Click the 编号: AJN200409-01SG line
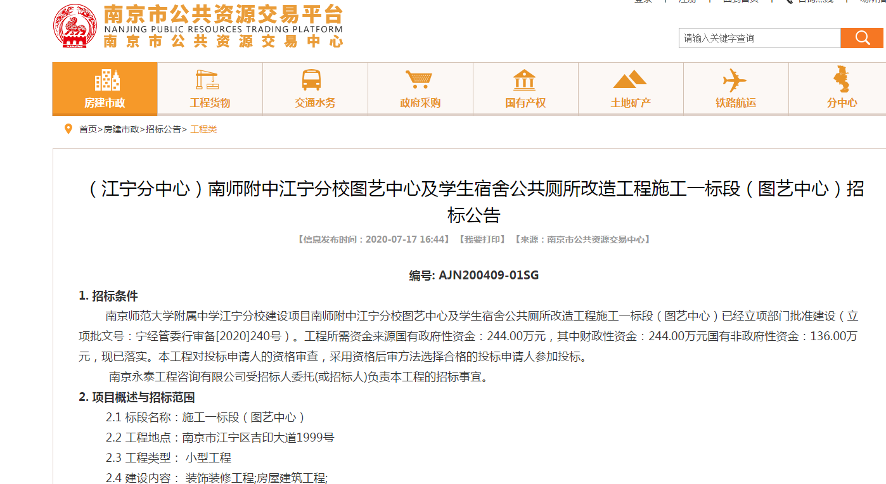Image resolution: width=886 pixels, height=484 pixels. tap(474, 276)
